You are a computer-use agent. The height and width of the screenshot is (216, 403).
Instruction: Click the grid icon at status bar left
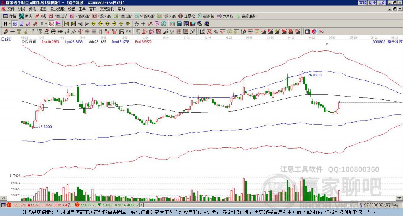click(3, 205)
